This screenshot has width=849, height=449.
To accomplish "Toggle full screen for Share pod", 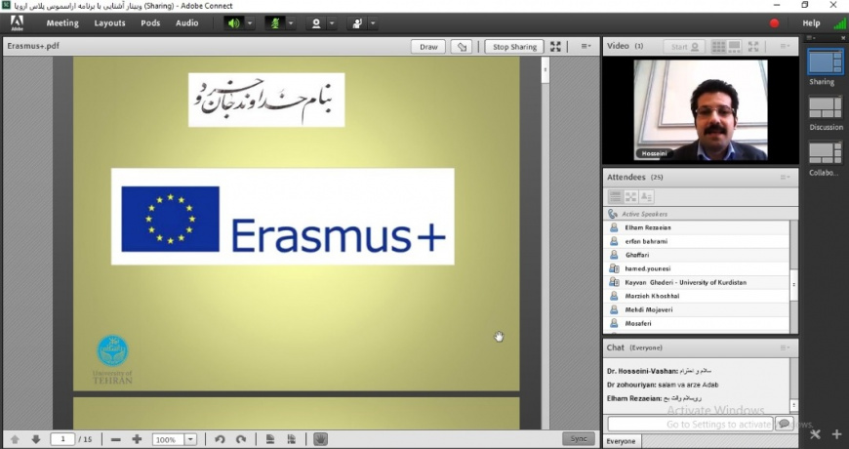I will coord(555,47).
